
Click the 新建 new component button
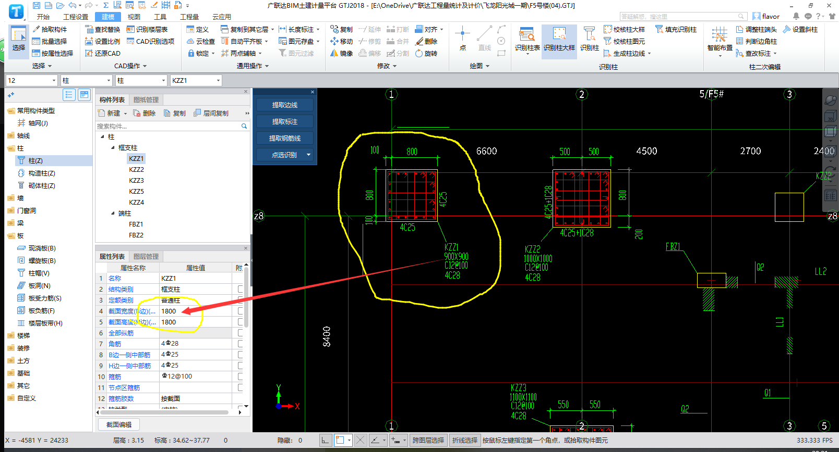pyautogui.click(x=110, y=113)
